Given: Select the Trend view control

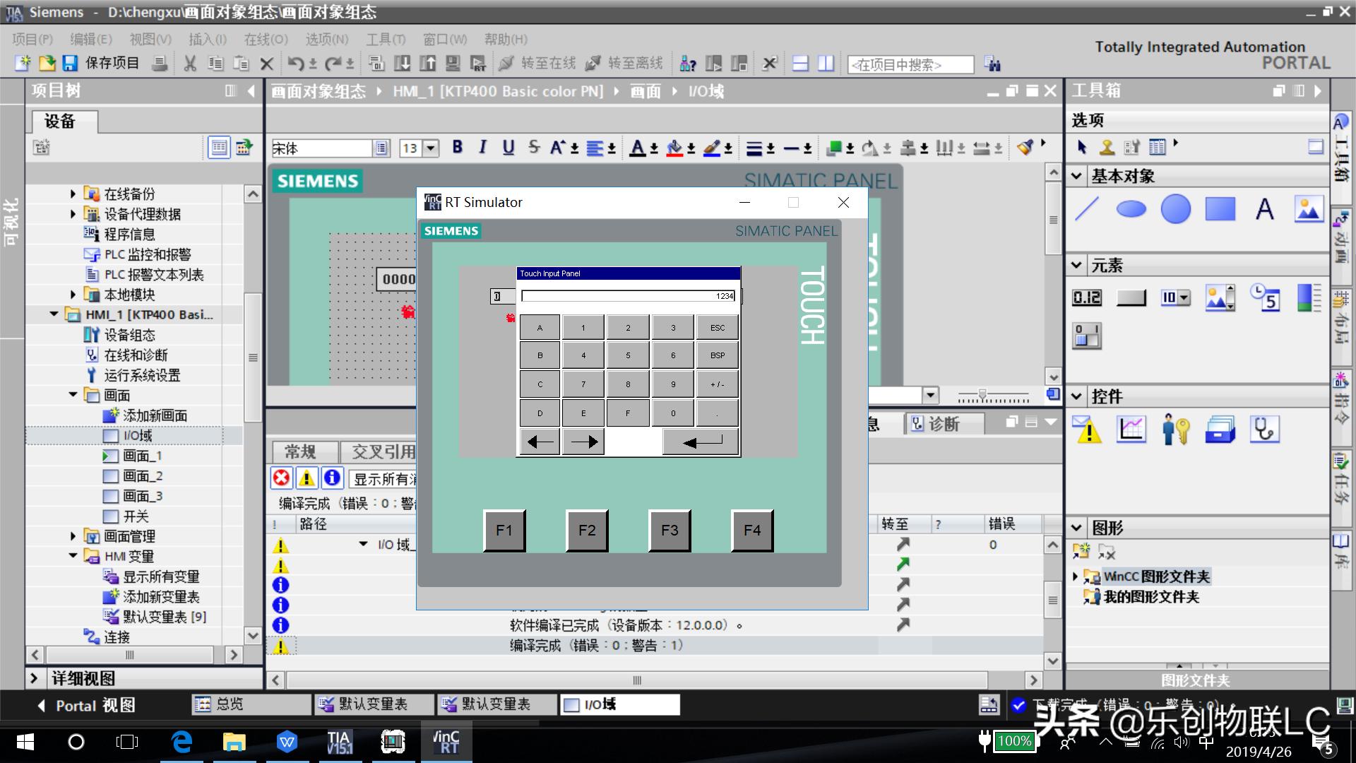Looking at the screenshot, I should [x=1131, y=429].
